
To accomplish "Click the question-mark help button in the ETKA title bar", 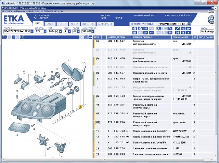I will click(210, 11).
